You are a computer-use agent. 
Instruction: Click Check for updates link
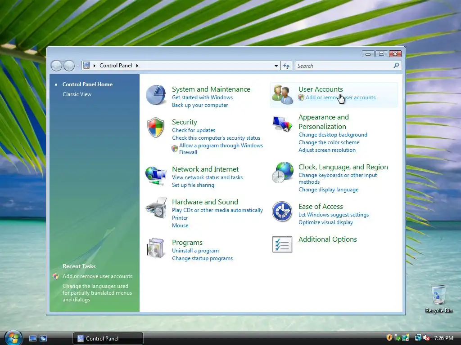click(x=194, y=130)
